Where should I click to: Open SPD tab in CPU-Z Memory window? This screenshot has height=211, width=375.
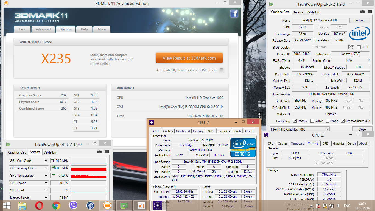pos(326,143)
